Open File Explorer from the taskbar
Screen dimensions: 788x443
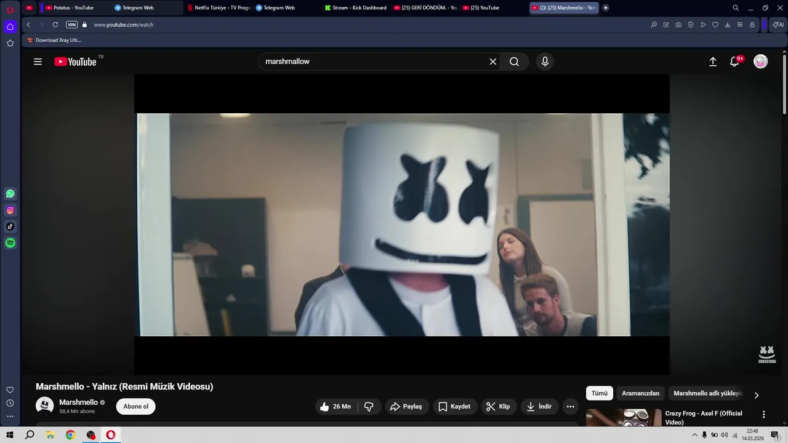coord(50,435)
